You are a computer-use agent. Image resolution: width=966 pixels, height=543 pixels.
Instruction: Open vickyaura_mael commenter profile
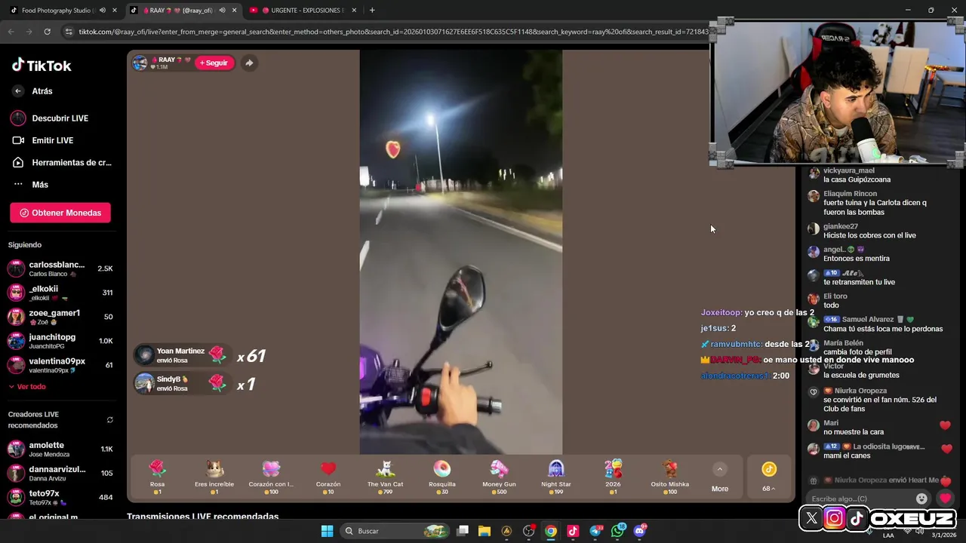click(x=849, y=170)
